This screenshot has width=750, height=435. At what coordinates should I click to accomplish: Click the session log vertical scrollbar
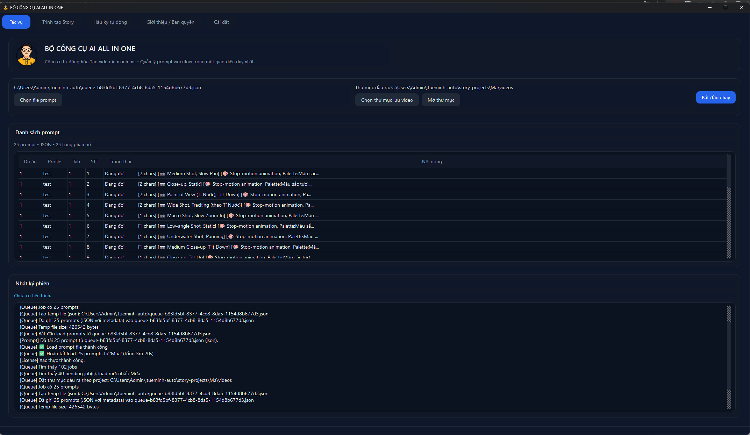click(x=729, y=357)
